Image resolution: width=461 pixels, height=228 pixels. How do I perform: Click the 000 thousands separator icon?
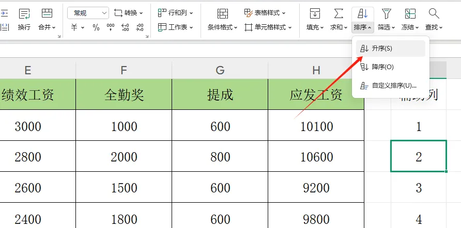[x=111, y=27]
